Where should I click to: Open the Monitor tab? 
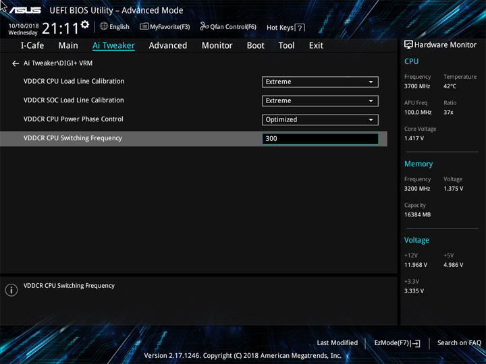coord(217,46)
